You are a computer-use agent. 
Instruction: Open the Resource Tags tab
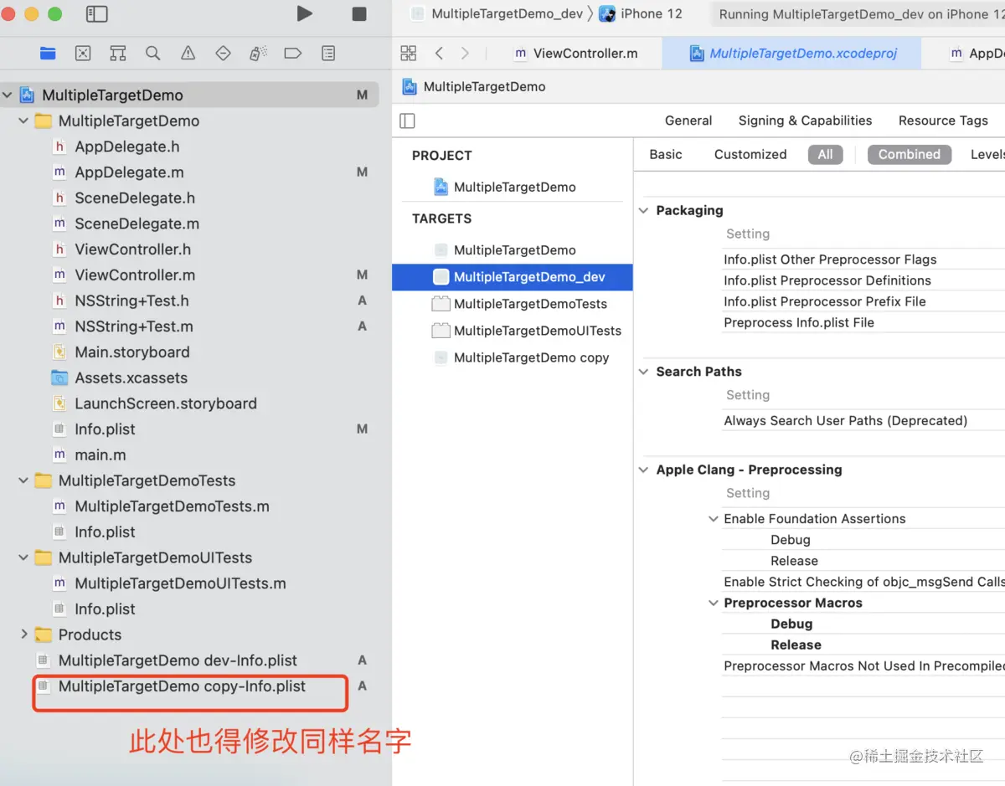point(943,121)
